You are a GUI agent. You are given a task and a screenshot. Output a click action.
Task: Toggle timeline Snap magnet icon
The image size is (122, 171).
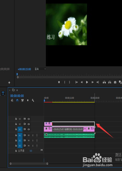17,100
